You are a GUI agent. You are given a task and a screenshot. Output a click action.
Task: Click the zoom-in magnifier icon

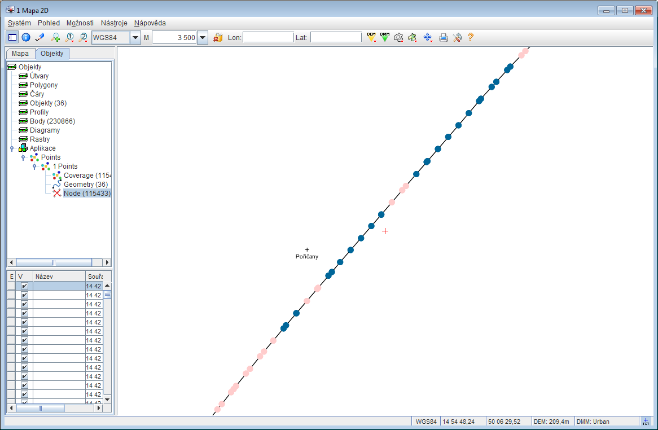tap(55, 37)
